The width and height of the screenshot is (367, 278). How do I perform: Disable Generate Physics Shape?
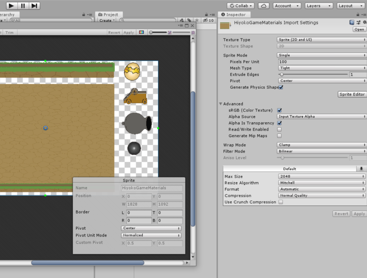tap(280, 87)
